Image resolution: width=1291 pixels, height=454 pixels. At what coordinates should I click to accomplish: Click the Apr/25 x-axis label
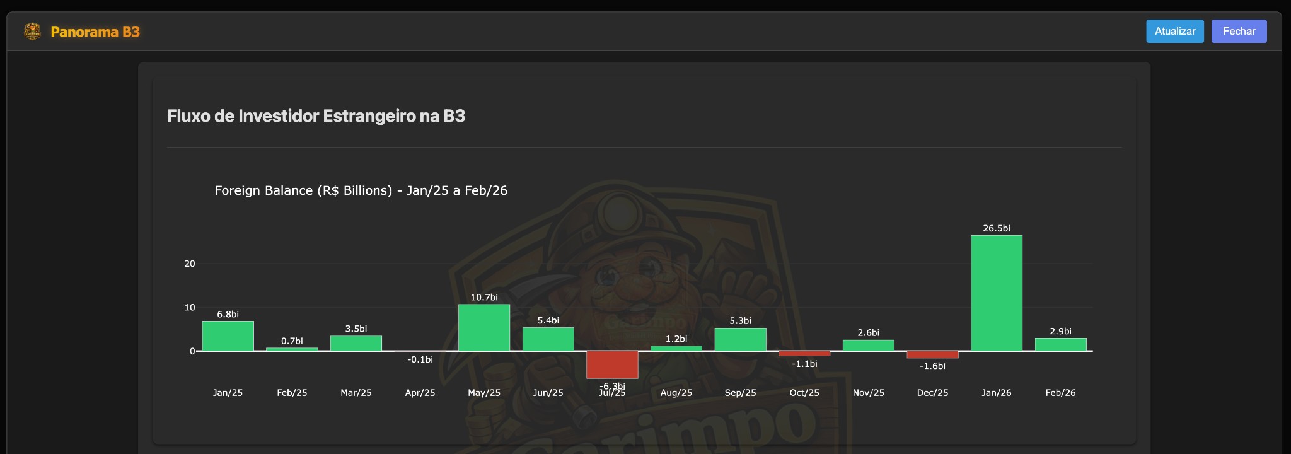(420, 393)
